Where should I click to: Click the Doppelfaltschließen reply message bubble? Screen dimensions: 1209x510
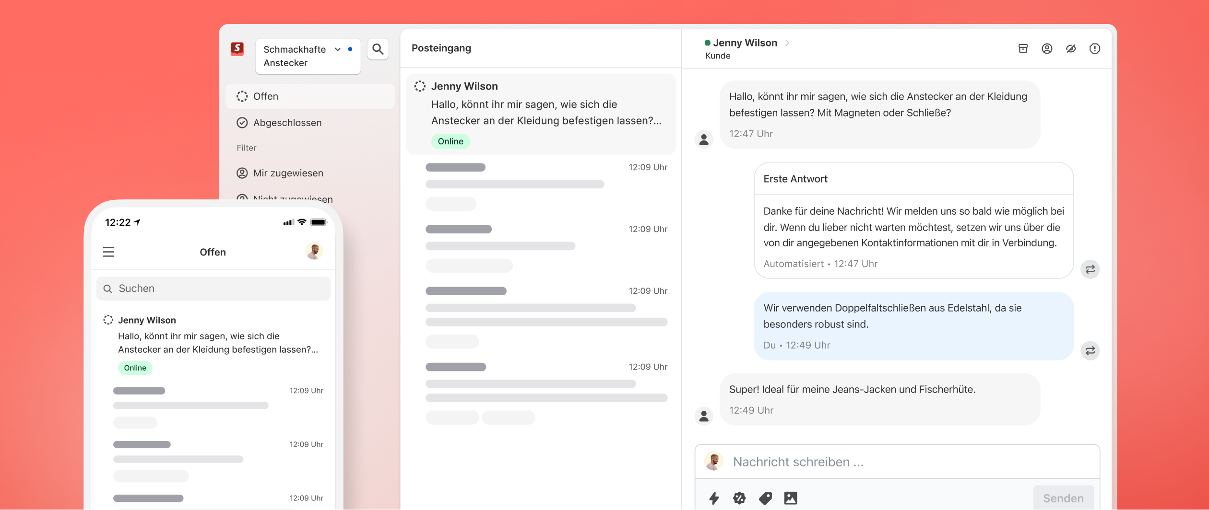913,326
